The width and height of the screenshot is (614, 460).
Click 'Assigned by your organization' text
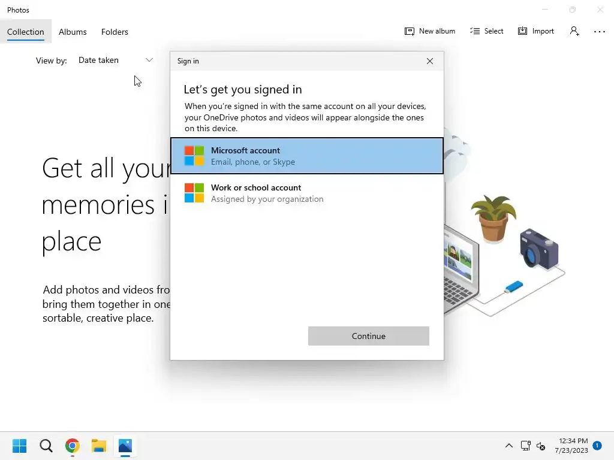click(267, 199)
